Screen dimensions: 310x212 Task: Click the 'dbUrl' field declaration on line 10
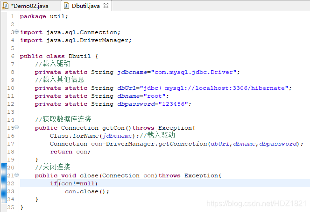coord(127,88)
